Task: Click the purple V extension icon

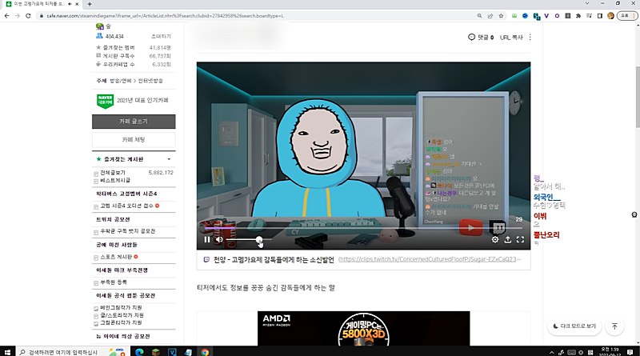Action: tap(546, 15)
